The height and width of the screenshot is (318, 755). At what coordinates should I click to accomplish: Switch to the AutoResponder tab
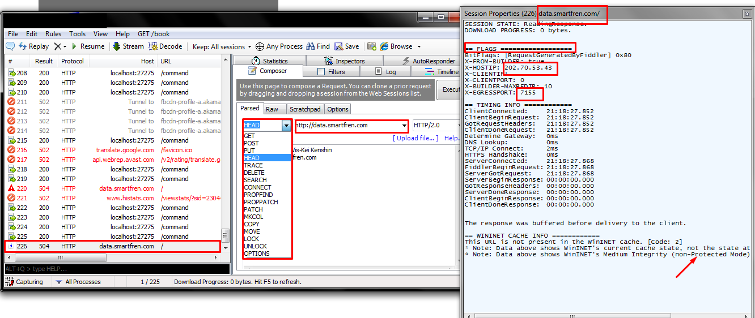pyautogui.click(x=429, y=61)
